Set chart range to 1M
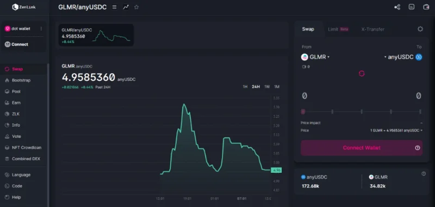435x207 pixels. click(277, 87)
